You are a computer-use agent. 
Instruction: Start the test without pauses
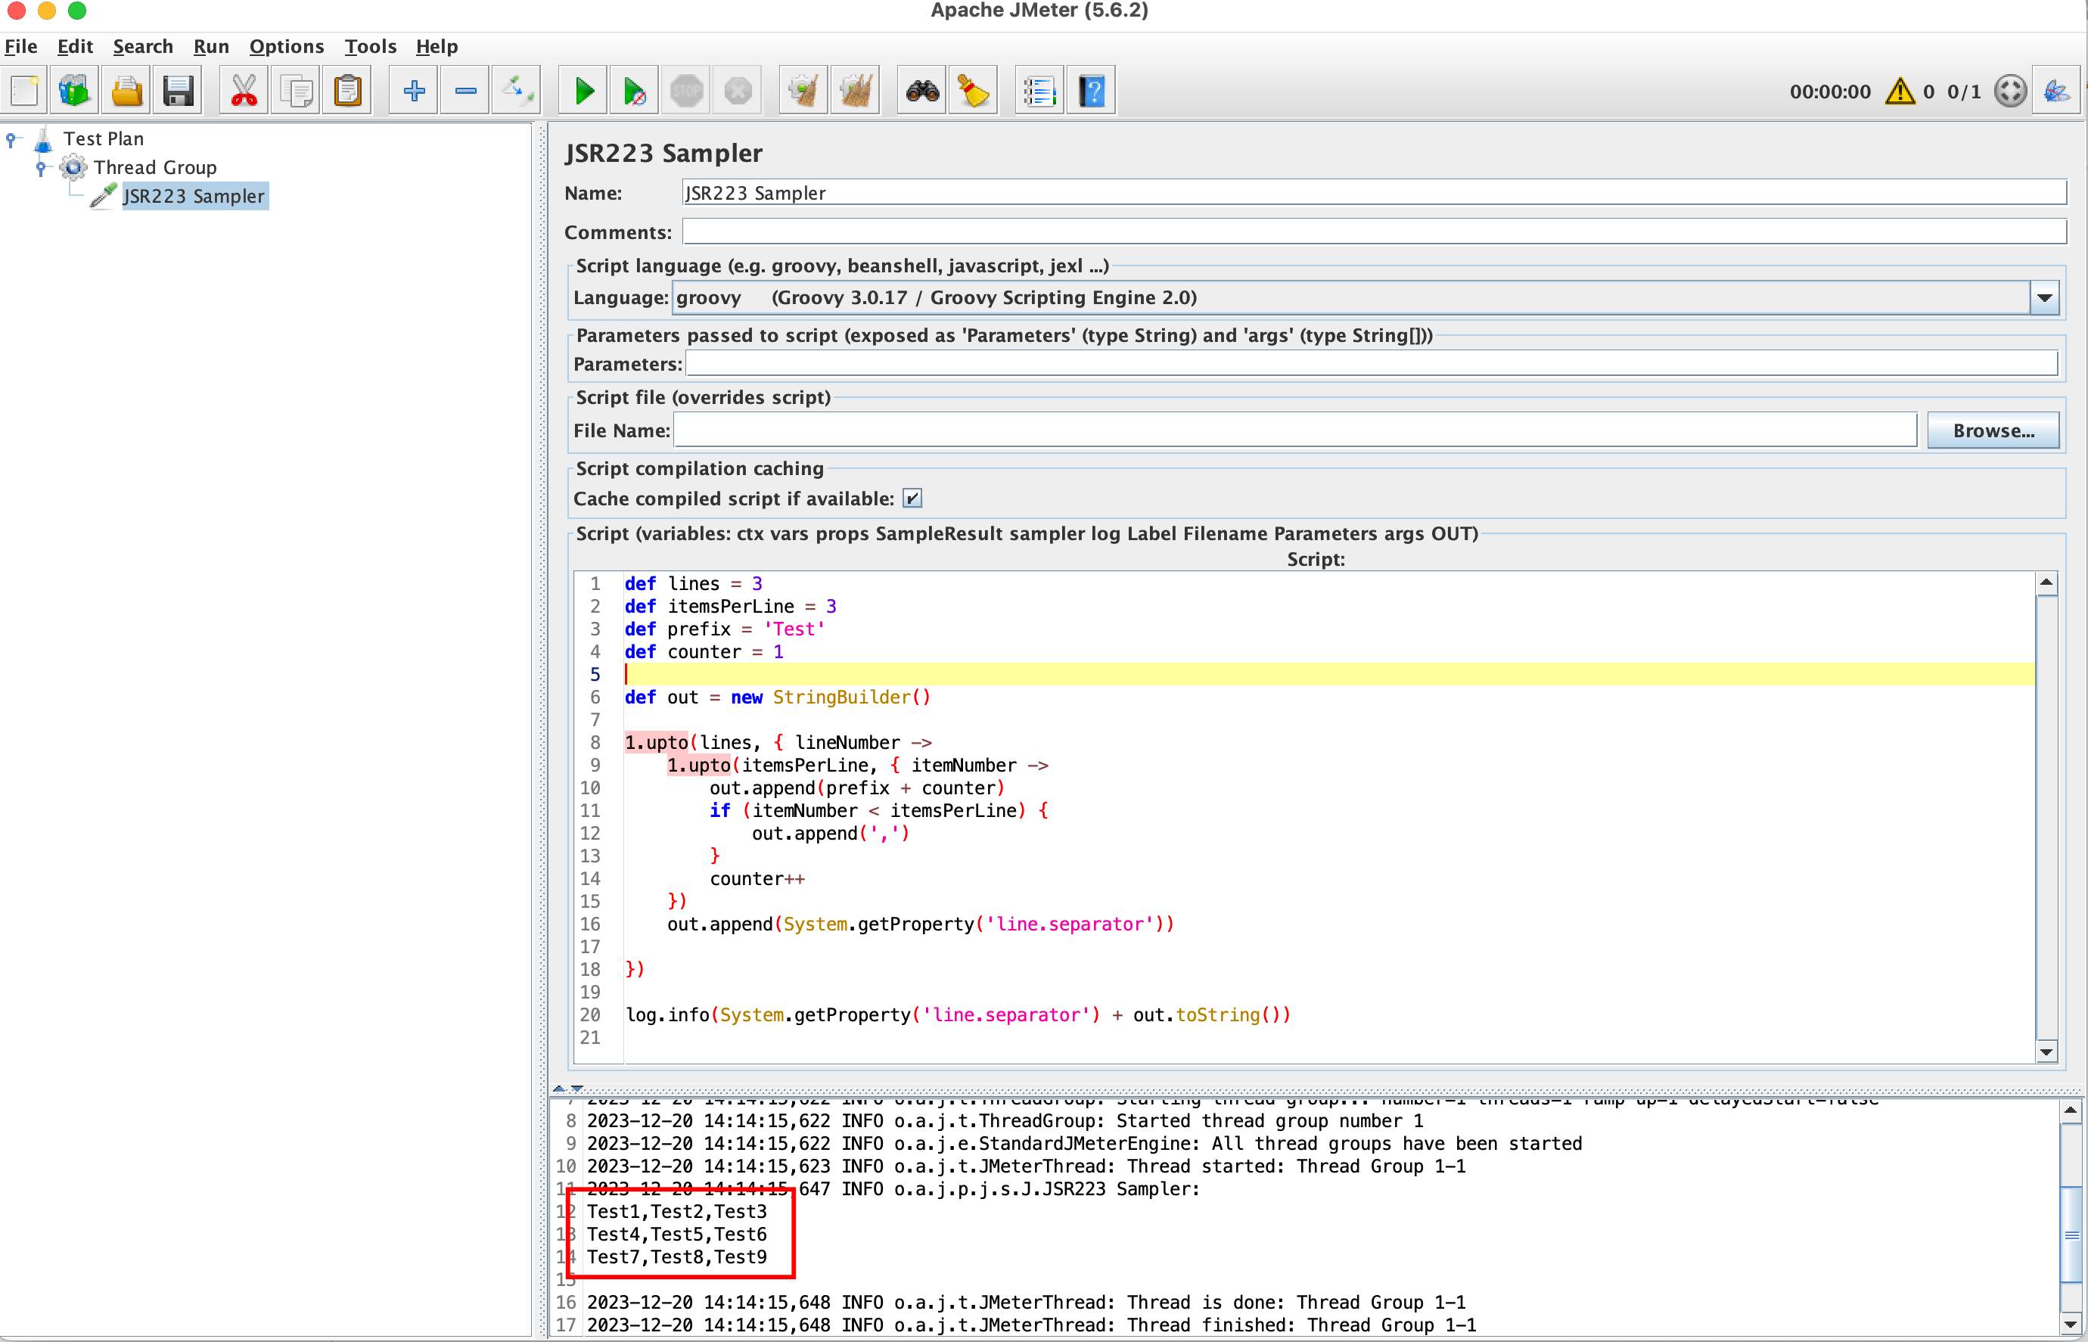pyautogui.click(x=633, y=90)
